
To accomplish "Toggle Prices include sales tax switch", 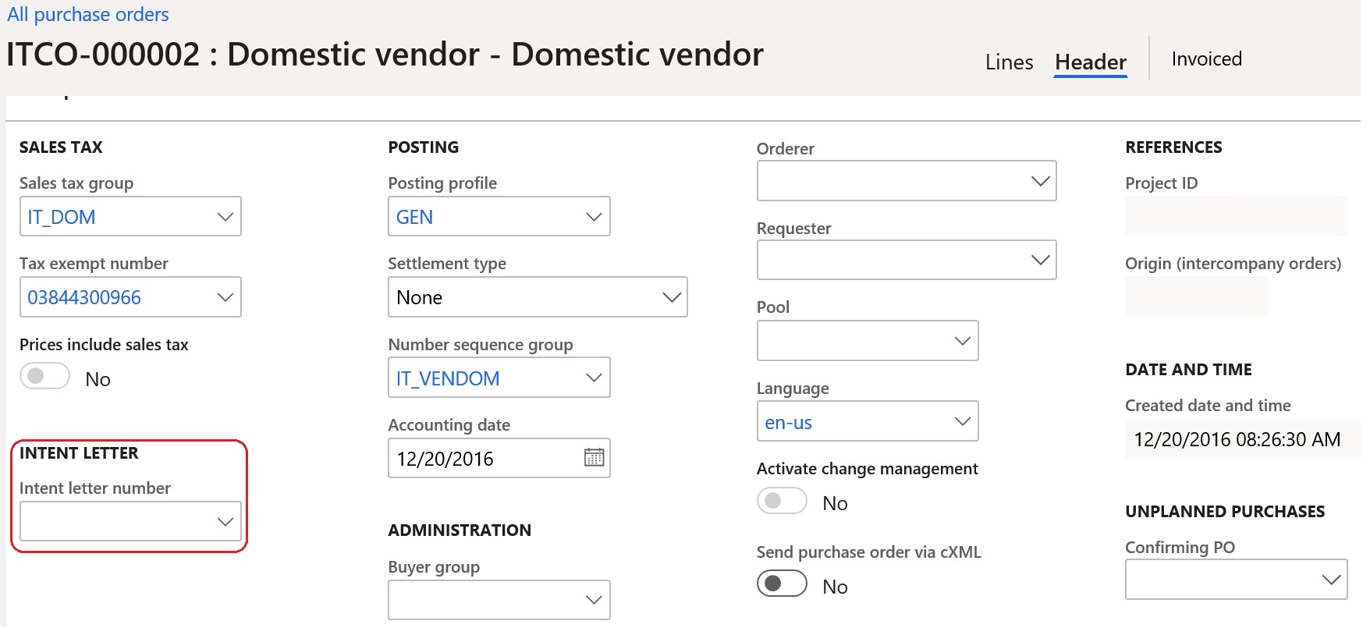I will click(45, 377).
